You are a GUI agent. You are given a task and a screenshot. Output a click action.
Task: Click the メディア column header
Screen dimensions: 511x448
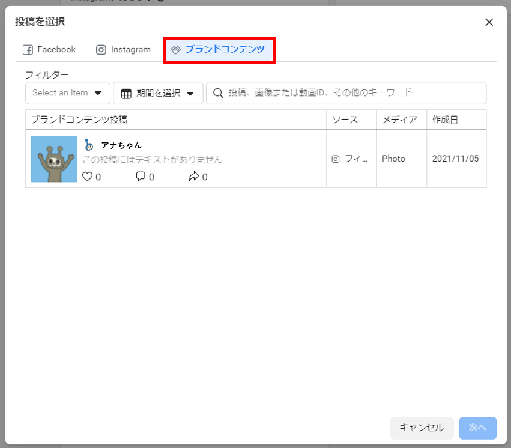click(399, 120)
